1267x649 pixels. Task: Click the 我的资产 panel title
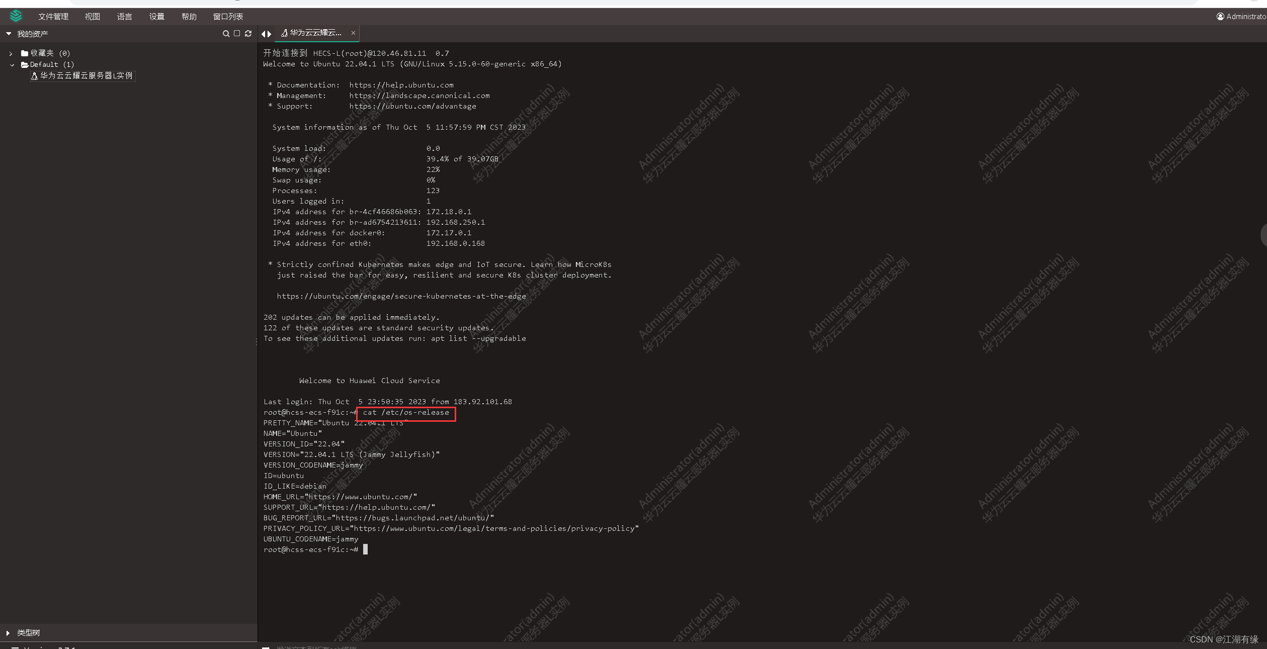[33, 34]
